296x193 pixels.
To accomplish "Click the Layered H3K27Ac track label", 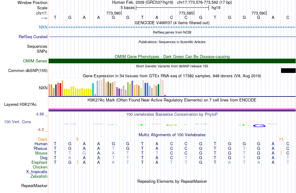I will (x=20, y=105).
